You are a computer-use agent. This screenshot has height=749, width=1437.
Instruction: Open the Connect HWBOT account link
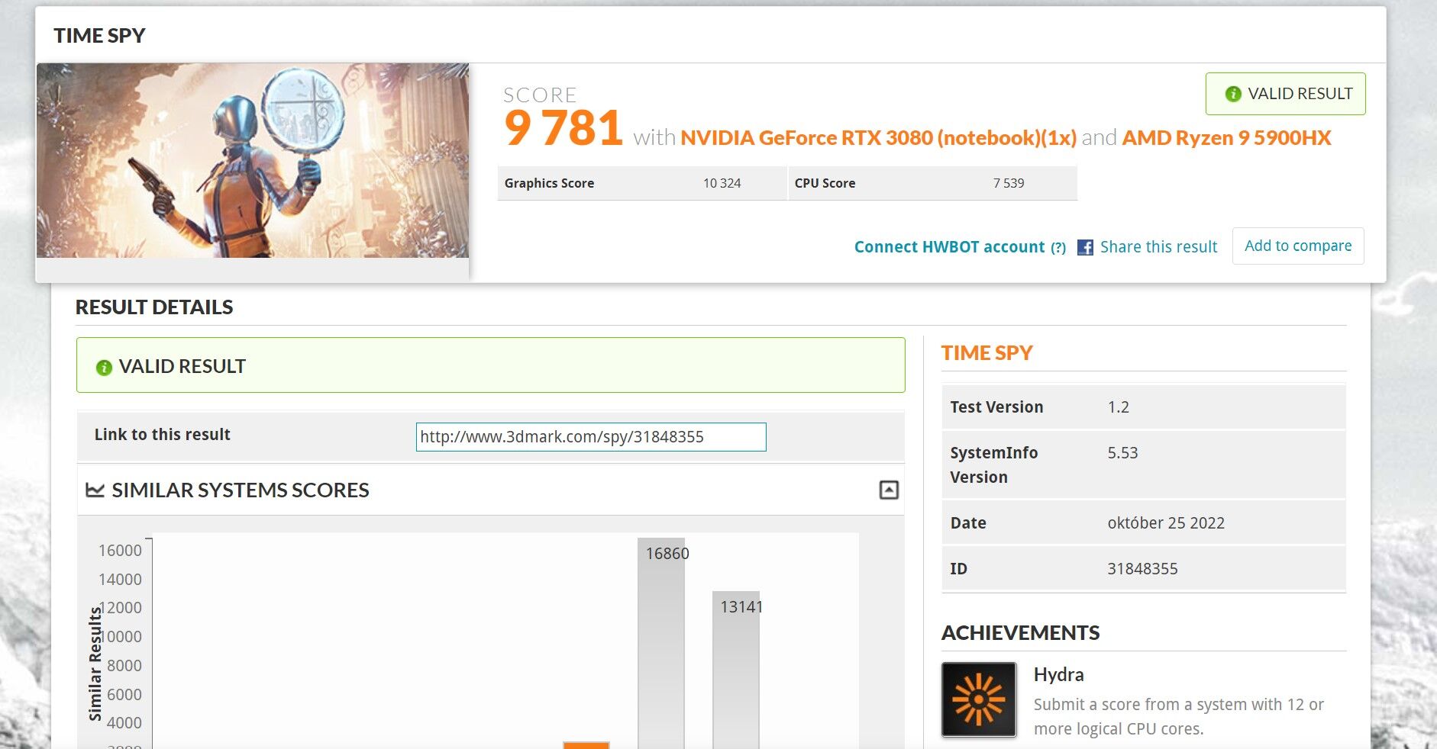(x=949, y=247)
